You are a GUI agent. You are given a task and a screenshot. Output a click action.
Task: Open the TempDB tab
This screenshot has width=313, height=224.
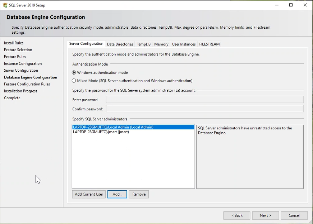[143, 44]
